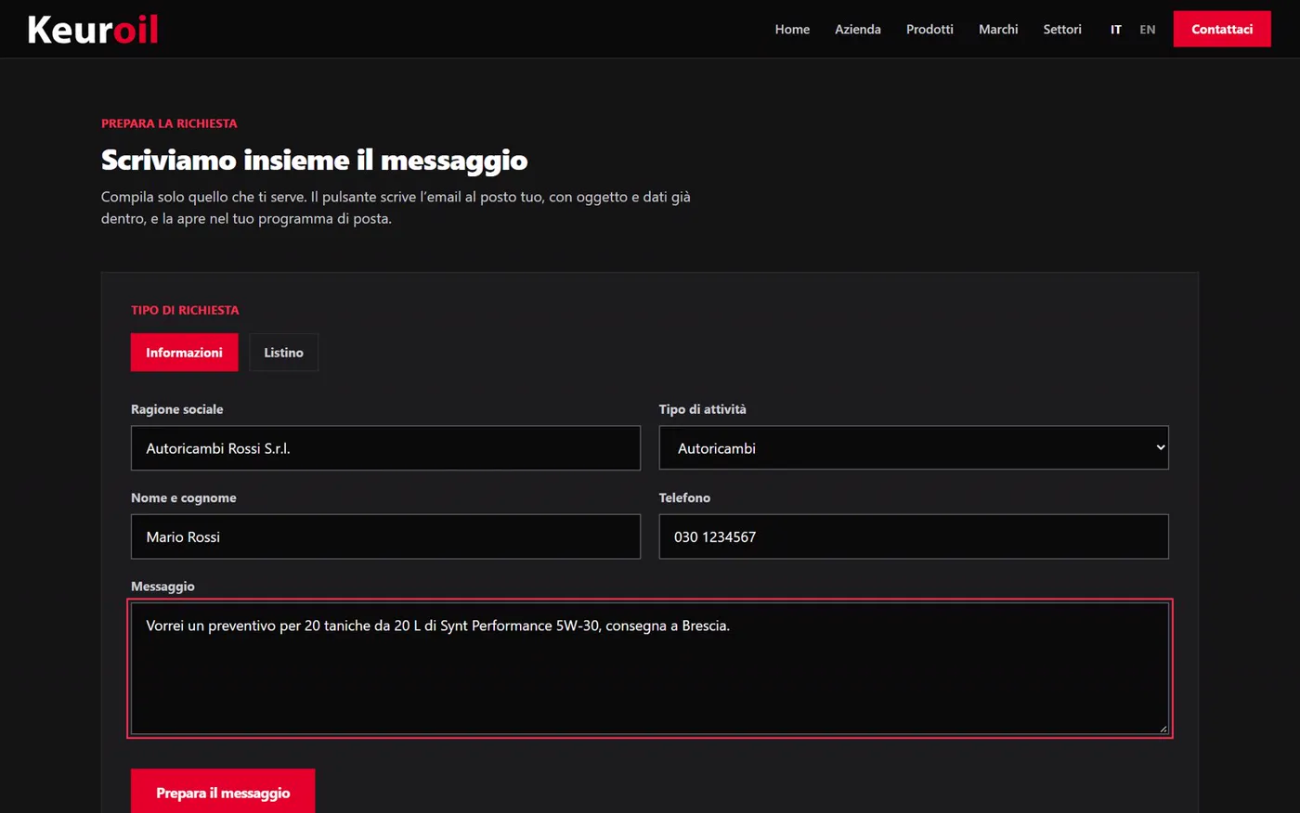This screenshot has height=813, width=1300.
Task: Switch language to EN
Action: coord(1148,30)
